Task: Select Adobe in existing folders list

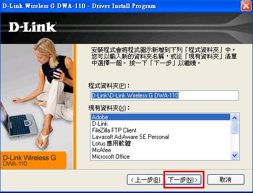Action: pos(160,117)
